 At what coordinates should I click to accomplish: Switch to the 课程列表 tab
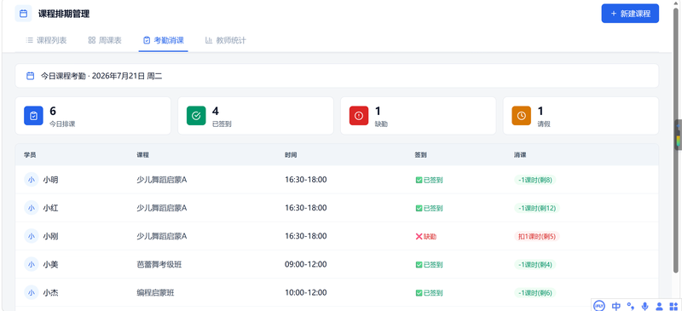tap(46, 40)
